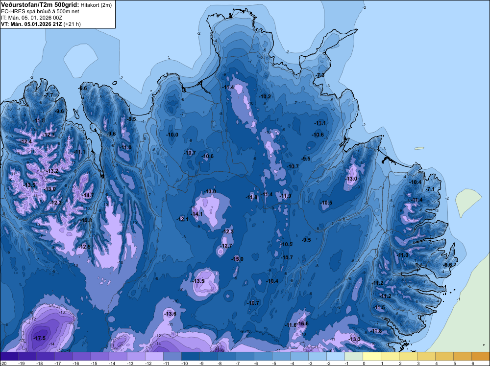490x366 pixels.
Task: Click the -11.6 temperature label
Action: [x=291, y=325]
